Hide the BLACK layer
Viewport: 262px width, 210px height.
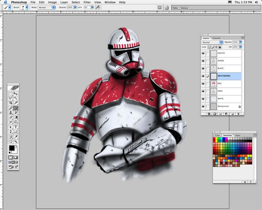click(x=203, y=69)
